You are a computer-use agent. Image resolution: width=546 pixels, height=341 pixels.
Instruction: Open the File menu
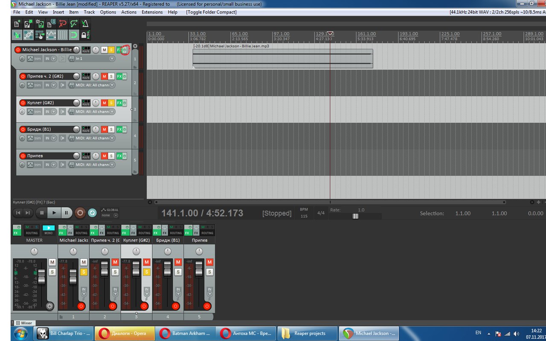[x=17, y=12]
